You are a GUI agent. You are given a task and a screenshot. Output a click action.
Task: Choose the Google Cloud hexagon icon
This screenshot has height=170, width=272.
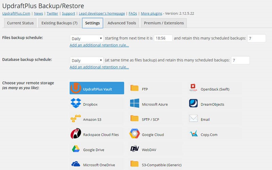tap(135, 134)
